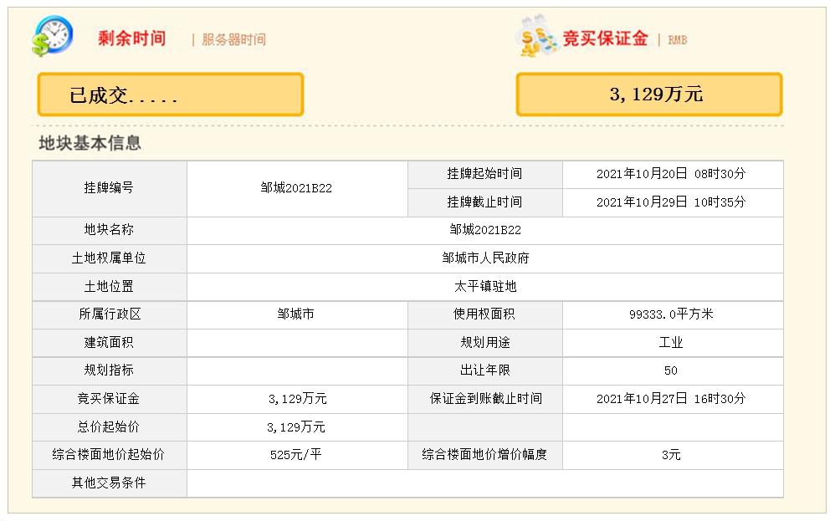Click the 3元 value cell
This screenshot has width=835, height=521.
tap(673, 456)
